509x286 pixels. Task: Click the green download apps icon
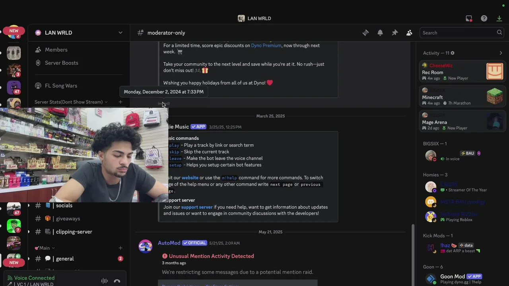click(499, 19)
